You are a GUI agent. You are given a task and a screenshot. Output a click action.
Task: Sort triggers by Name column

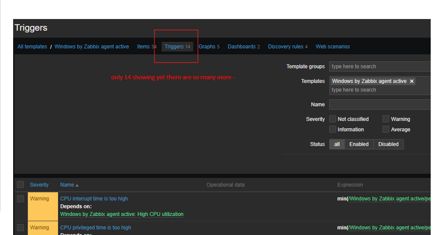[x=67, y=185]
